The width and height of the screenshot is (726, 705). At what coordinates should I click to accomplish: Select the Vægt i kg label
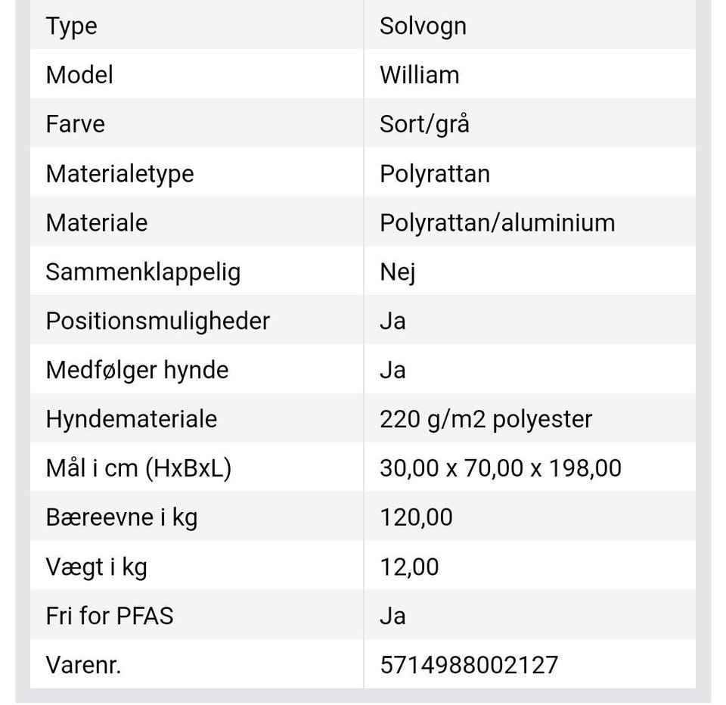pos(96,567)
